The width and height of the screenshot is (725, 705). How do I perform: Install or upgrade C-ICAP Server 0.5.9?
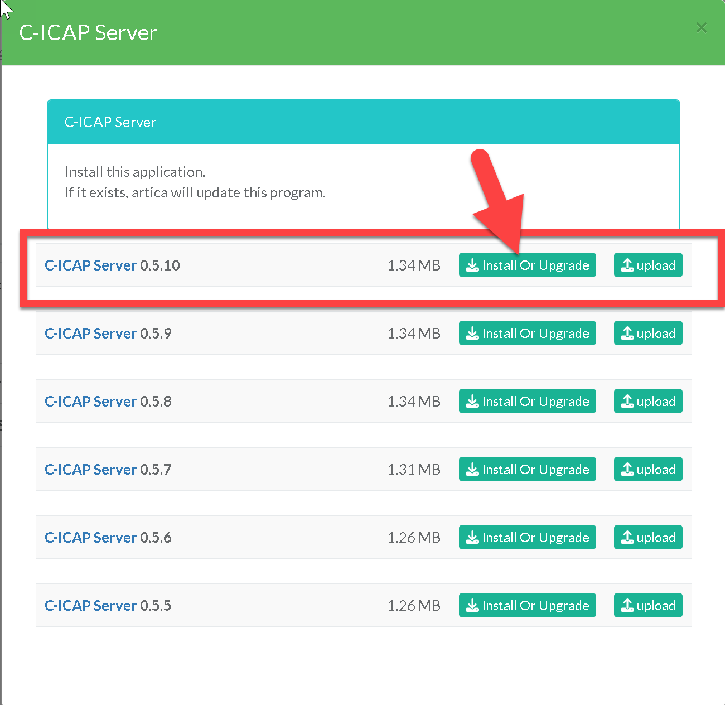[527, 334]
